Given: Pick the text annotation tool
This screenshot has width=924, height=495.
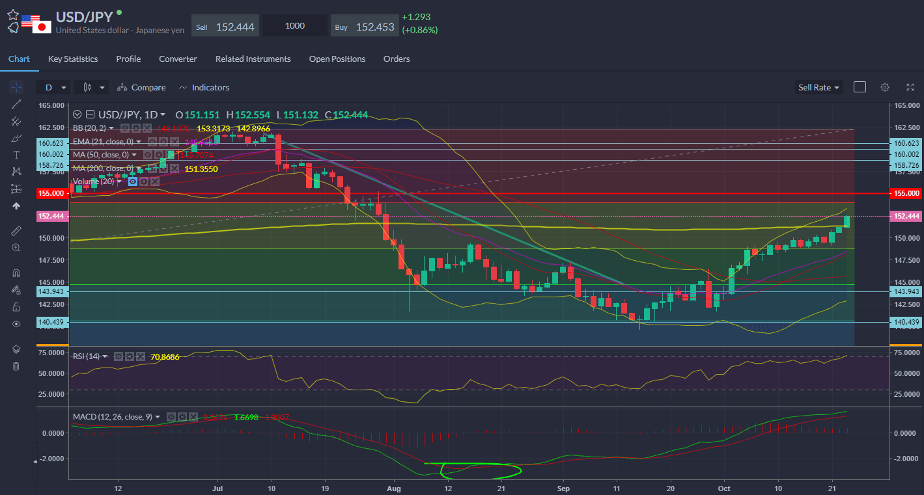Looking at the screenshot, I should click(x=16, y=155).
